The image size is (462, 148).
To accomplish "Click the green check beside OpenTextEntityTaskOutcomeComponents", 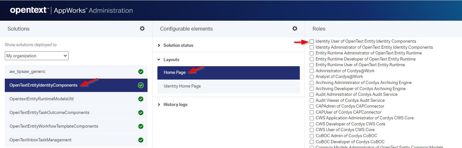I will click(141, 113).
